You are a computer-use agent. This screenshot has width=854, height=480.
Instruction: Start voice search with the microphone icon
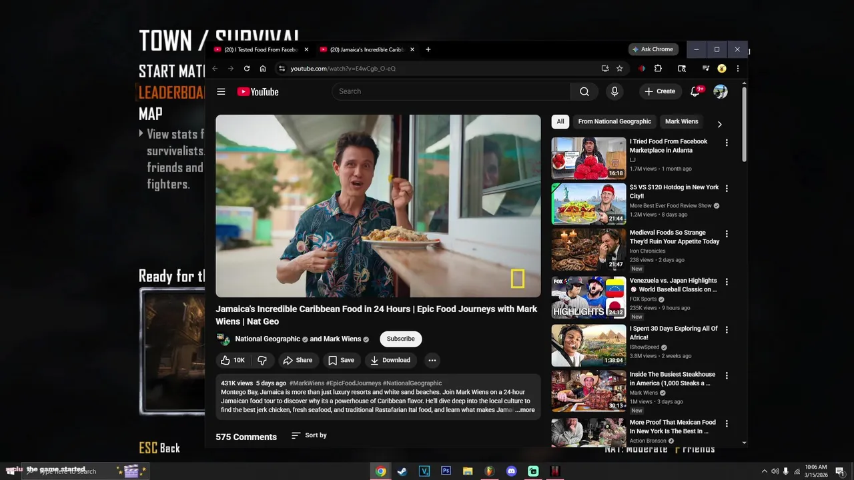coord(614,91)
